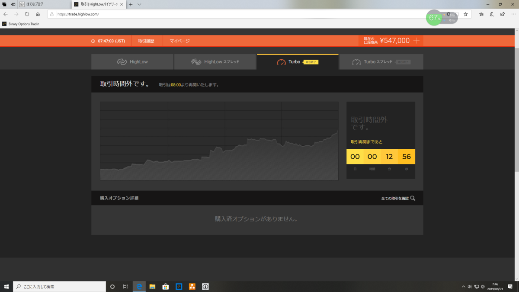Go to マイページ
Screen dimensions: 519x292
(x=179, y=41)
